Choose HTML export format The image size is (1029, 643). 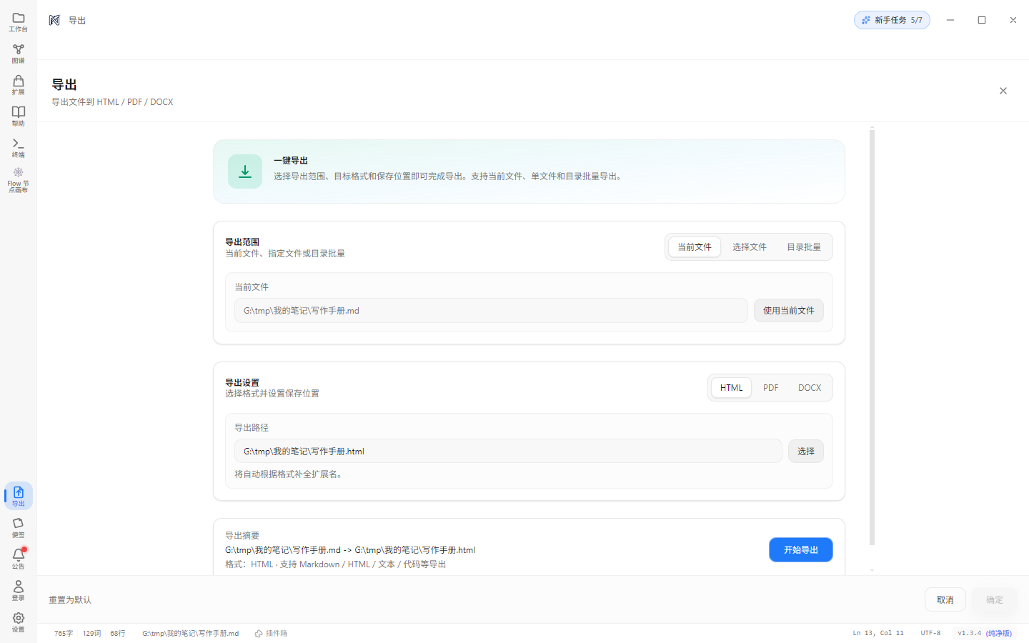(x=732, y=388)
